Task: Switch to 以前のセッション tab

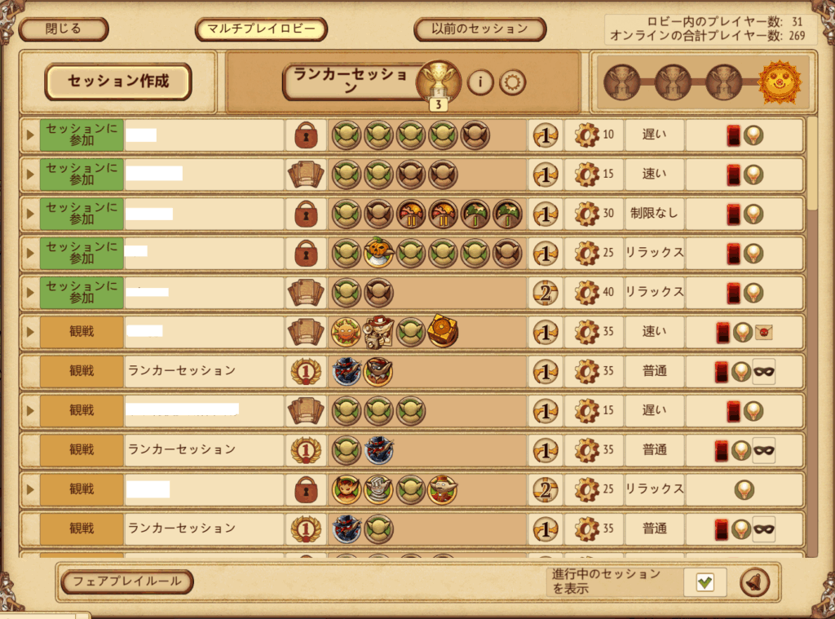Action: click(x=479, y=29)
